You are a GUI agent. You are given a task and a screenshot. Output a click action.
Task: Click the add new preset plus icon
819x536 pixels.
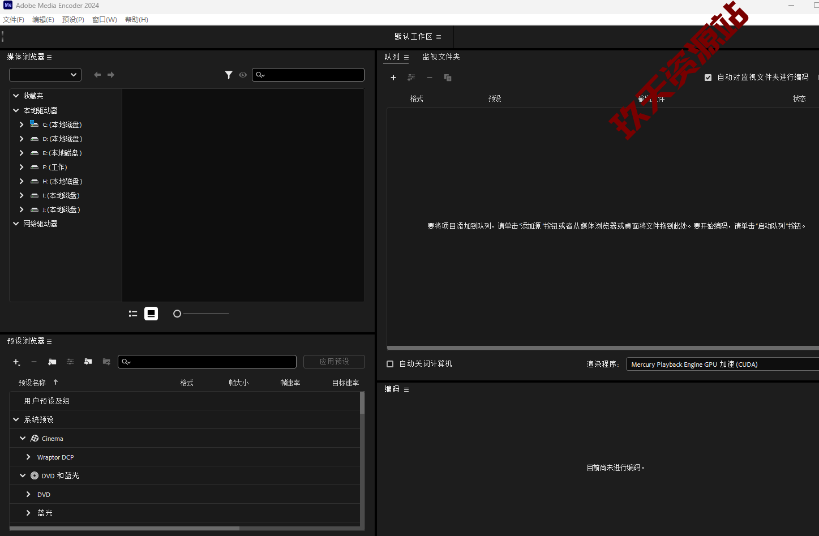pyautogui.click(x=16, y=362)
